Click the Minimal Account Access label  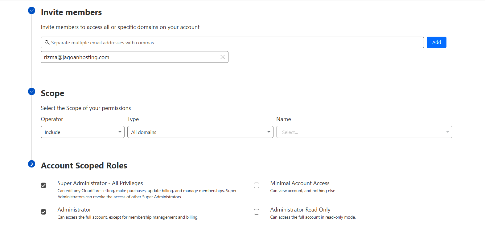tap(300, 183)
